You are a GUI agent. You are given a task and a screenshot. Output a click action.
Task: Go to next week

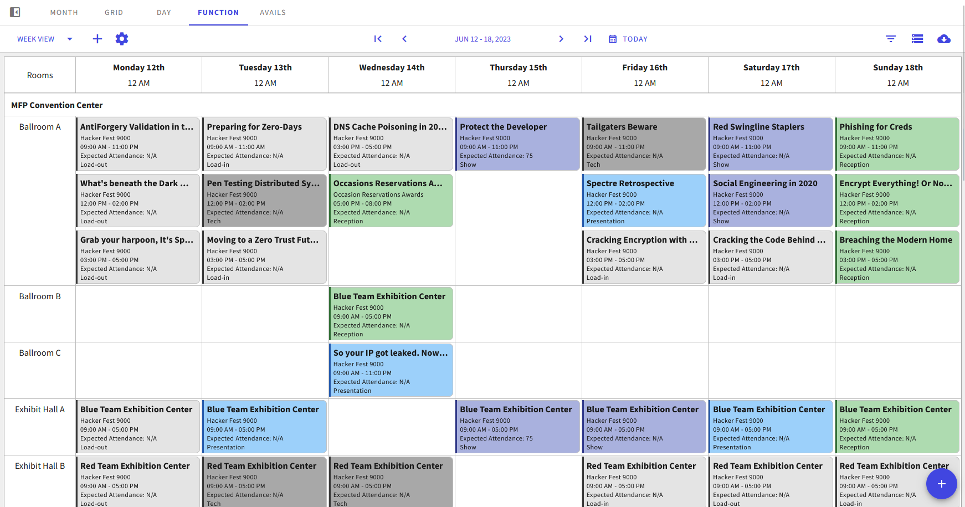[561, 39]
